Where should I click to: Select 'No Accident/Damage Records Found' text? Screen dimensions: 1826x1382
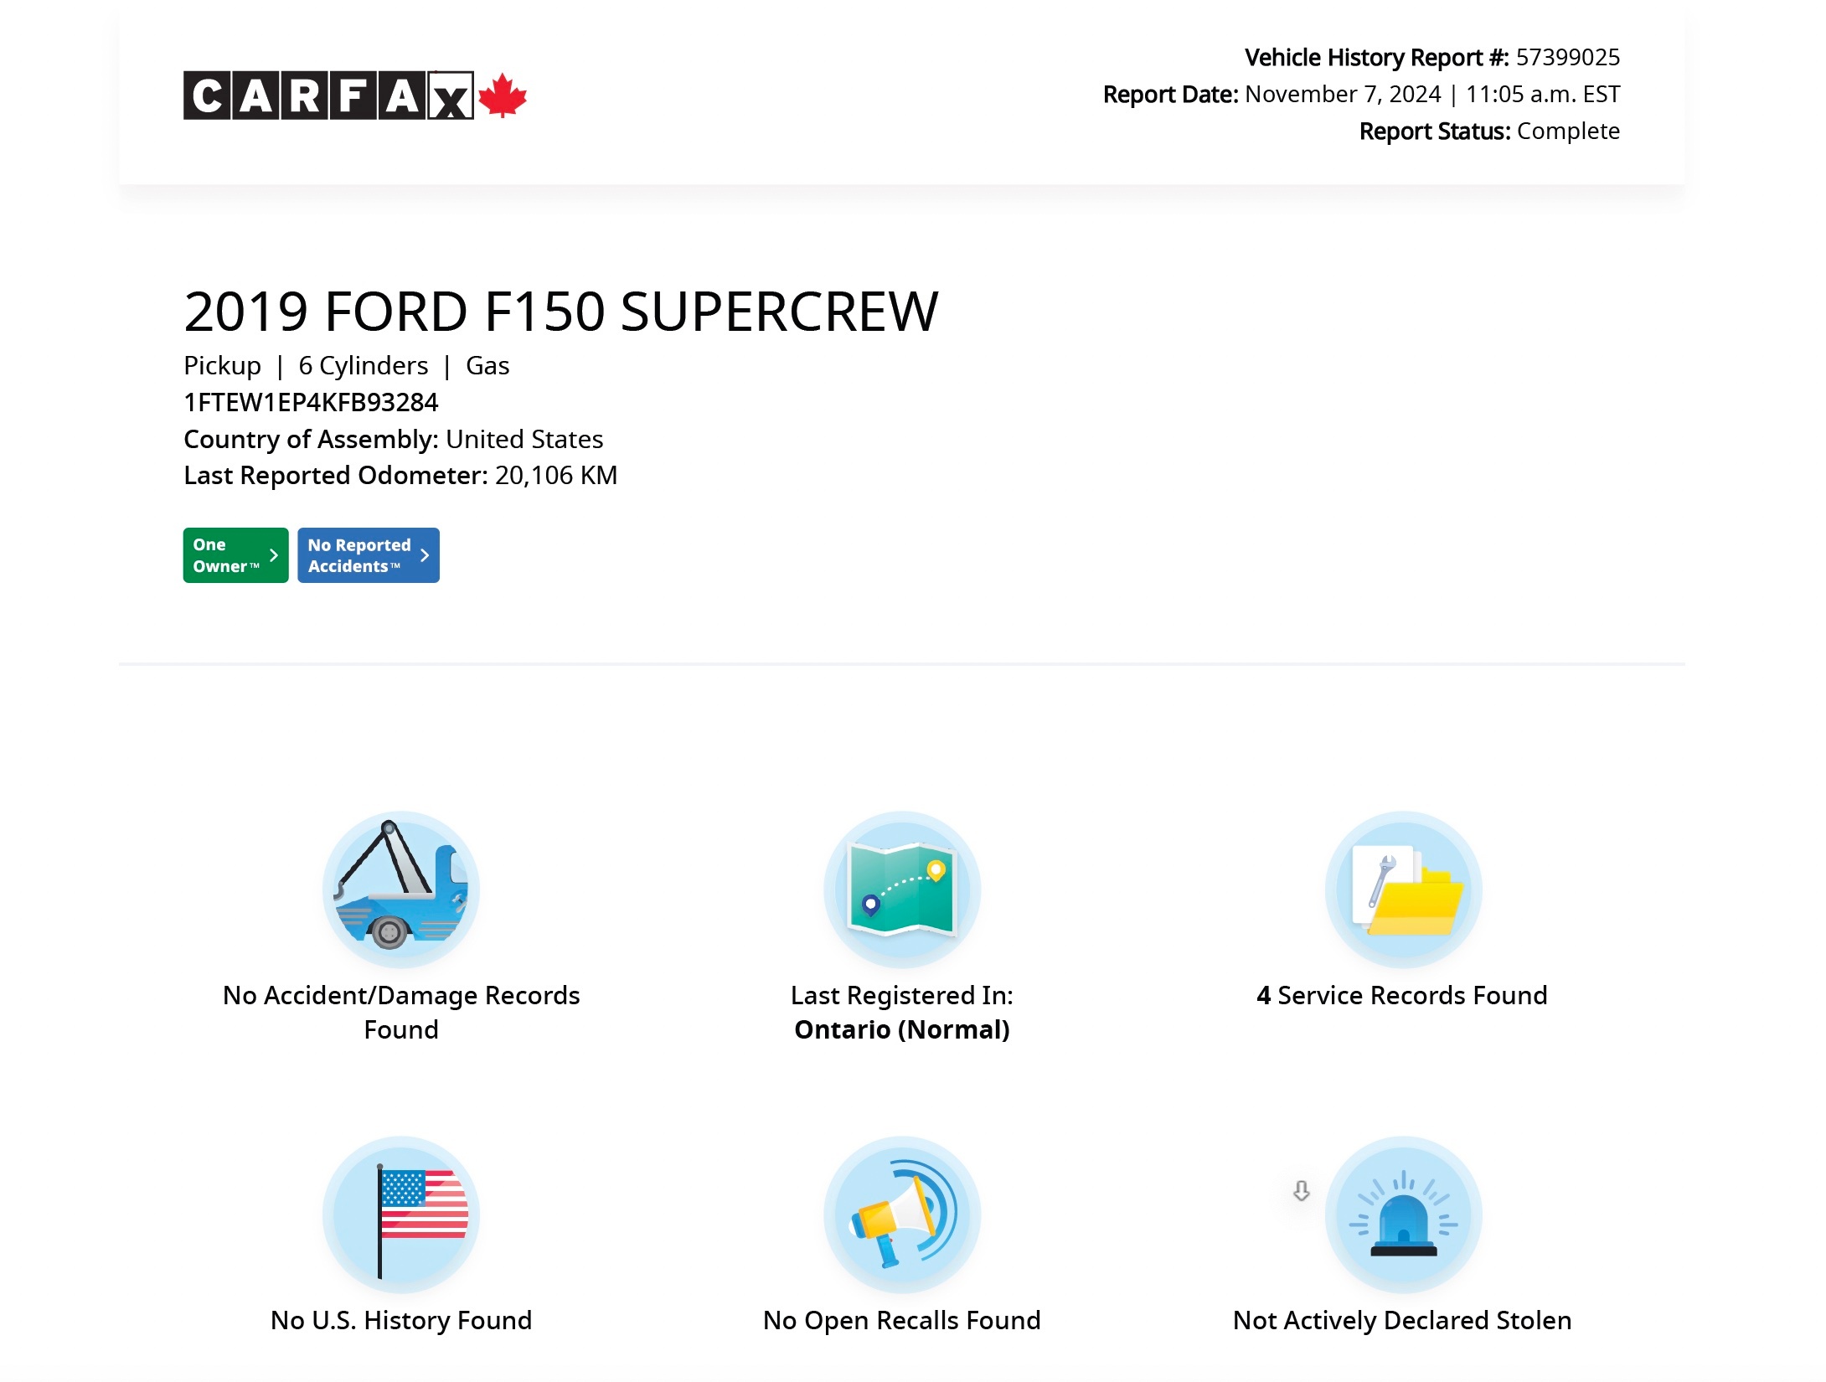click(401, 1012)
